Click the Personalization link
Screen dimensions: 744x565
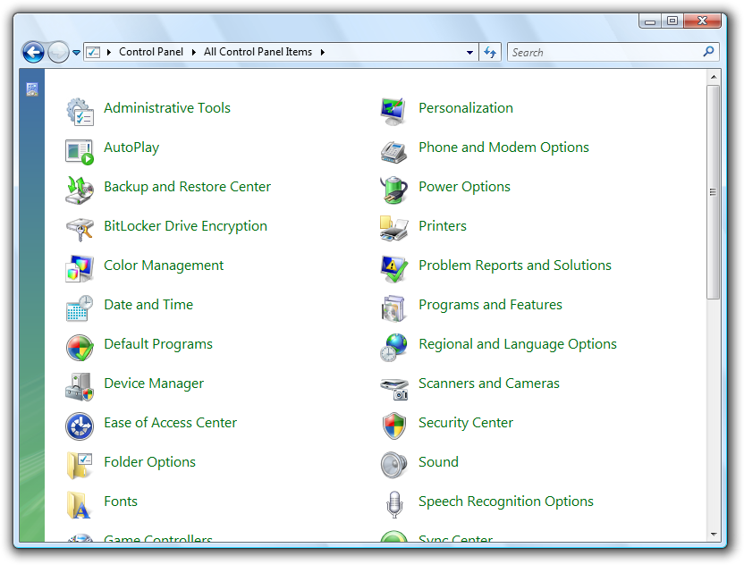466,108
